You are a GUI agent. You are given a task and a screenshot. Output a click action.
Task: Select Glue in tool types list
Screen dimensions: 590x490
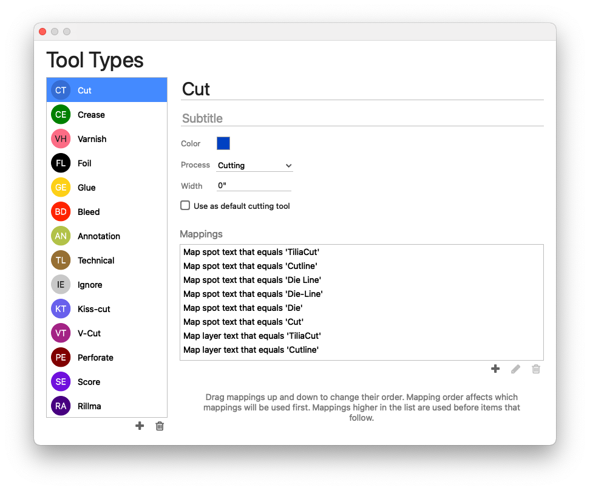click(107, 188)
